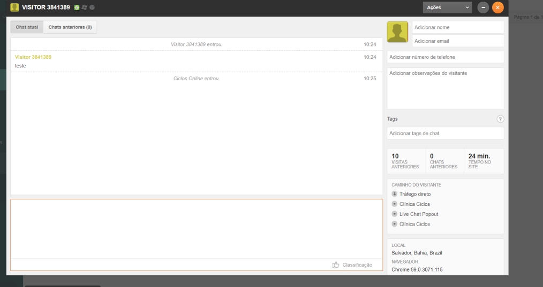Minimize the visitor chat window
543x287 pixels.
coord(483,7)
